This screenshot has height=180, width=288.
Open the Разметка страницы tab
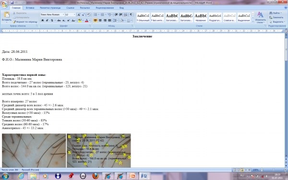pos(50,8)
